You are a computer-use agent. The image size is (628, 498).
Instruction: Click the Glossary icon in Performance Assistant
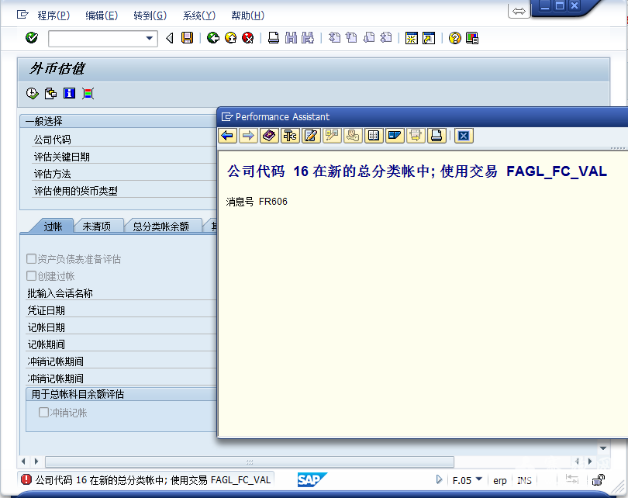pos(373,136)
